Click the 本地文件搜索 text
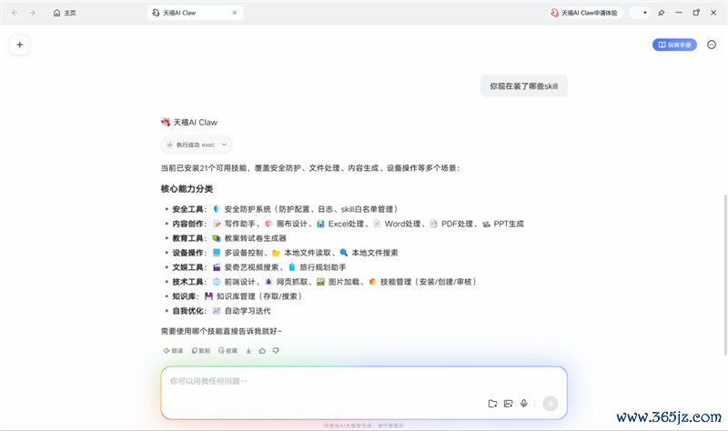The height and width of the screenshot is (431, 728). click(x=375, y=253)
